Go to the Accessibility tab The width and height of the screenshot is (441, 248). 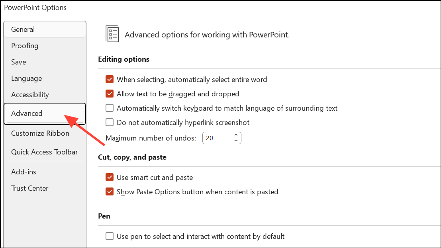pyautogui.click(x=30, y=95)
